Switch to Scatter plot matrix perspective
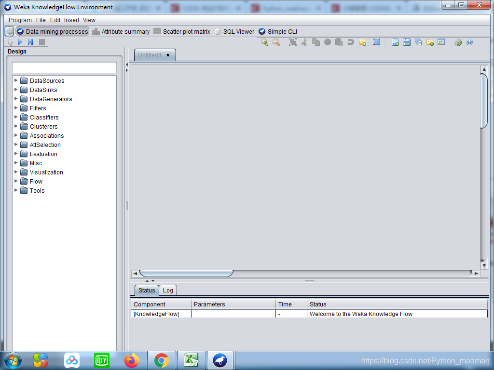The width and height of the screenshot is (494, 370). [182, 31]
